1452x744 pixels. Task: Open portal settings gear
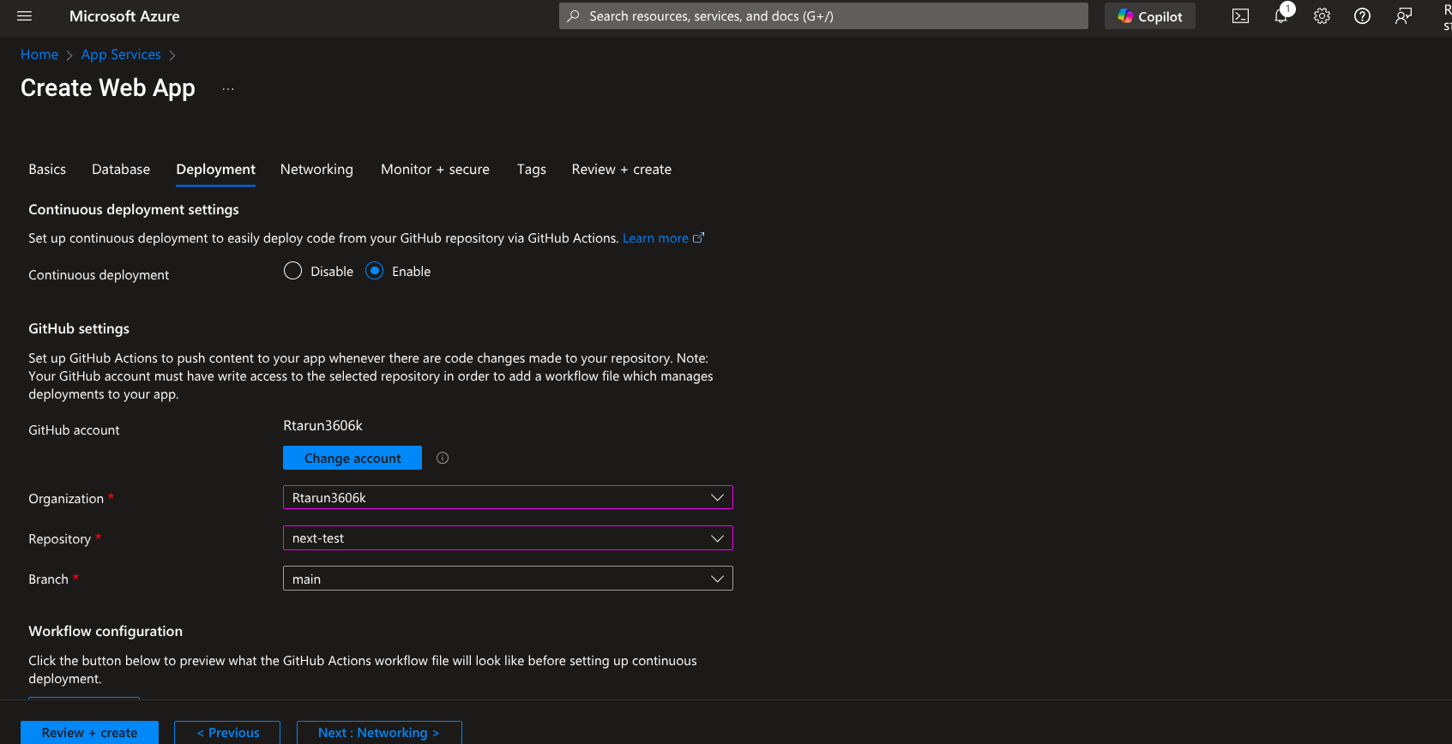(1322, 16)
